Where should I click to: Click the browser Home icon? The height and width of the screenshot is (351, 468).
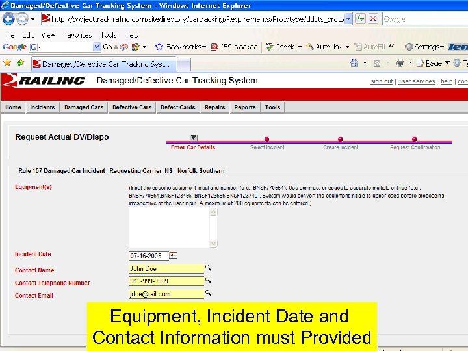point(354,63)
